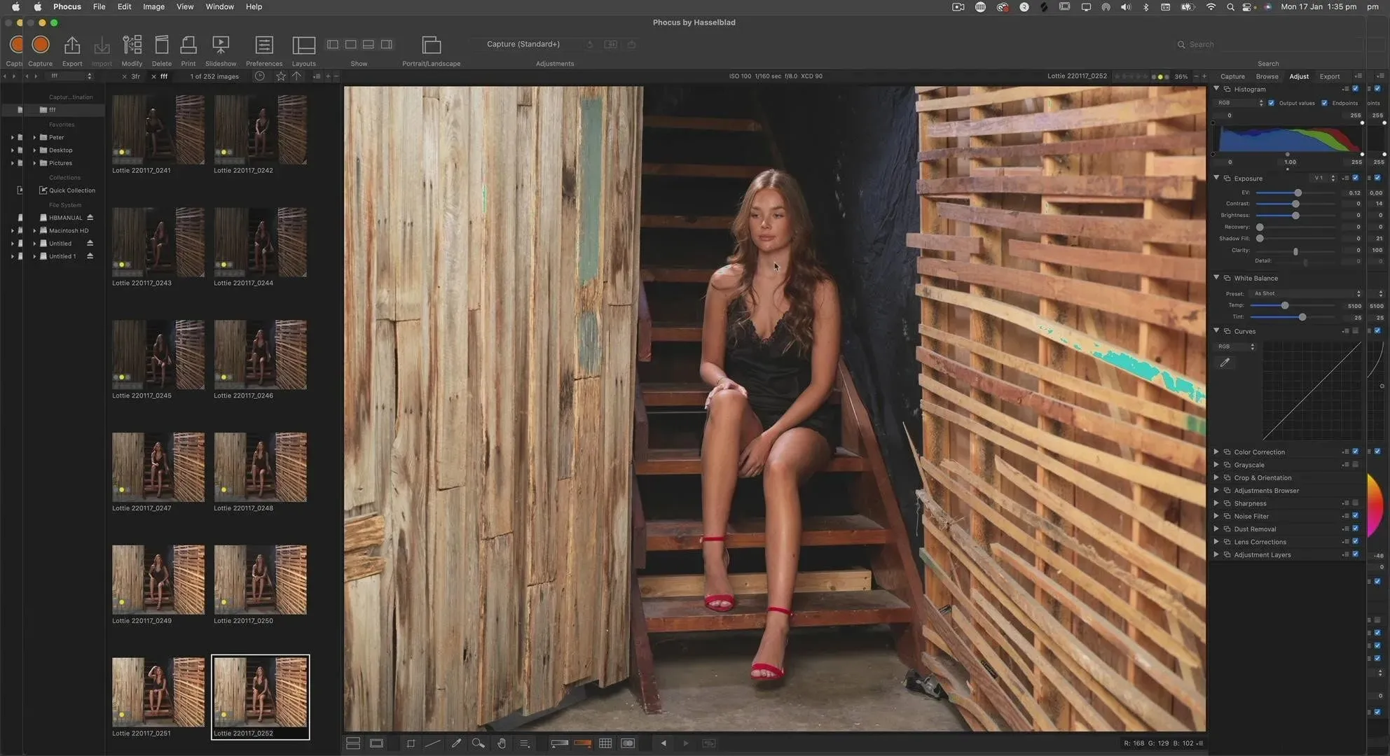Viewport: 1390px width, 756px height.
Task: Open the File menu
Action: 99,6
